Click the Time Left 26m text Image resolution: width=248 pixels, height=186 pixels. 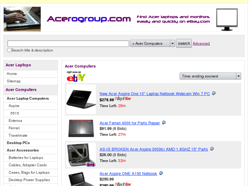click(113, 106)
